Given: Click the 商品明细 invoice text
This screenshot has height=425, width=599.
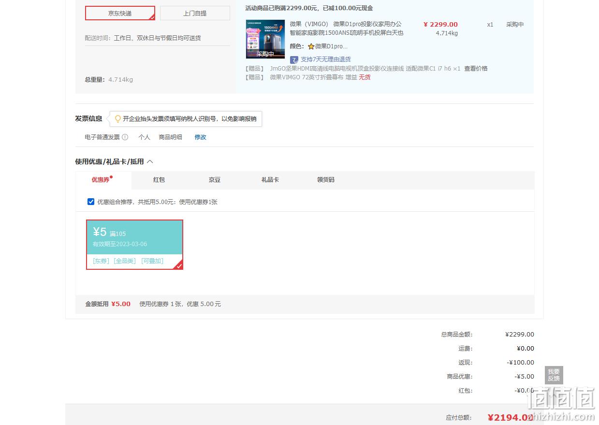Looking at the screenshot, I should click(x=171, y=137).
